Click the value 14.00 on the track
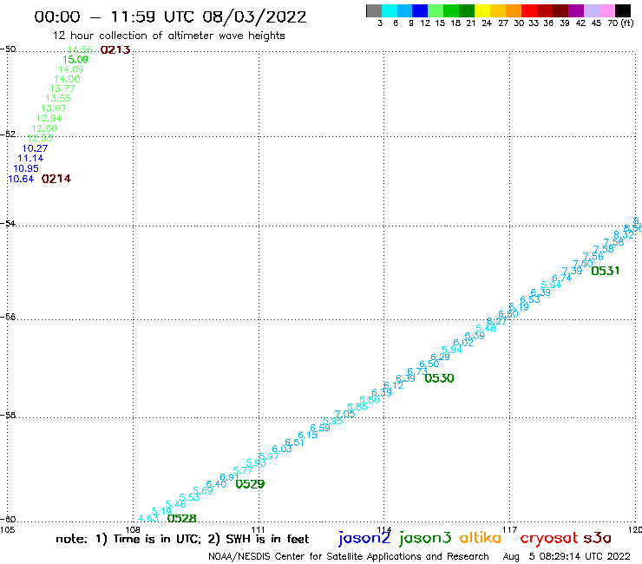642x564 pixels. point(67,80)
